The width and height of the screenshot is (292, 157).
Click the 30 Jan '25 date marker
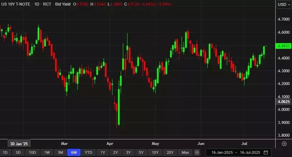[x=19, y=144]
